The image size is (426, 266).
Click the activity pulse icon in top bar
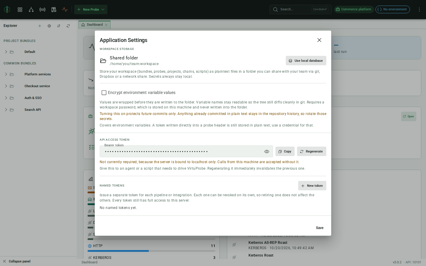tap(65, 9)
